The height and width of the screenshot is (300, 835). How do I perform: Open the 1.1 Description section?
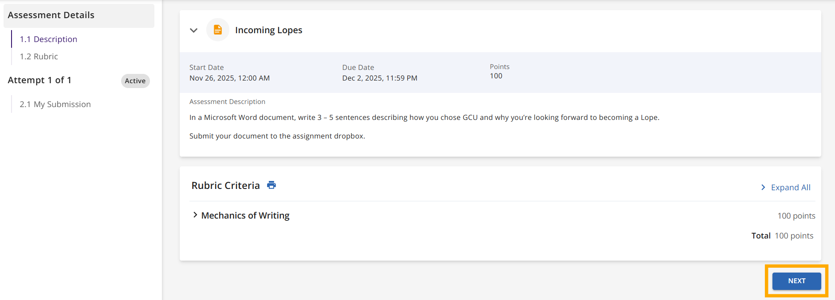[48, 39]
